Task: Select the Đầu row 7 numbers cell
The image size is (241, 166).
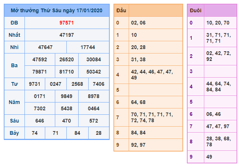Action: point(156,117)
